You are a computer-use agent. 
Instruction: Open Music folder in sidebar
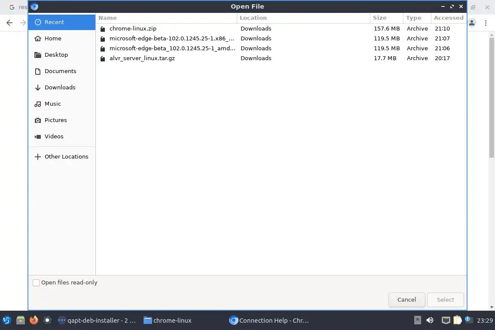tap(61, 104)
